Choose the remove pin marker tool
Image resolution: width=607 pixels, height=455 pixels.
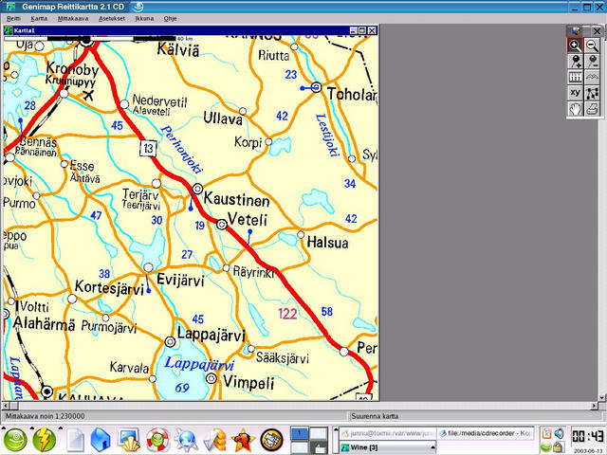click(x=592, y=62)
